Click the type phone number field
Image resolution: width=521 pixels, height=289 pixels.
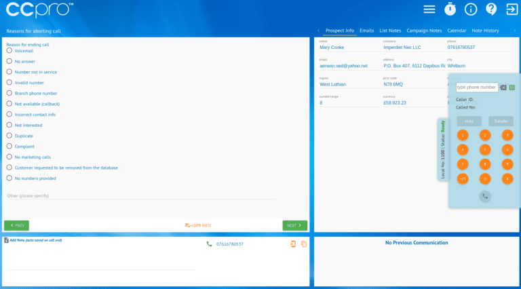(477, 87)
